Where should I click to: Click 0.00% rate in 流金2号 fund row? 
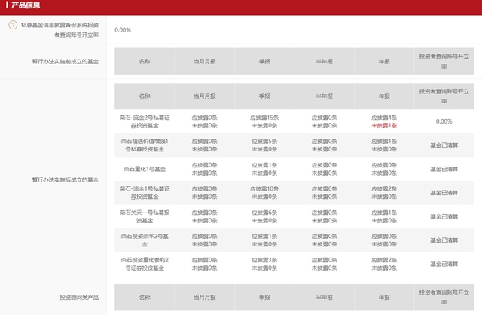(x=444, y=121)
